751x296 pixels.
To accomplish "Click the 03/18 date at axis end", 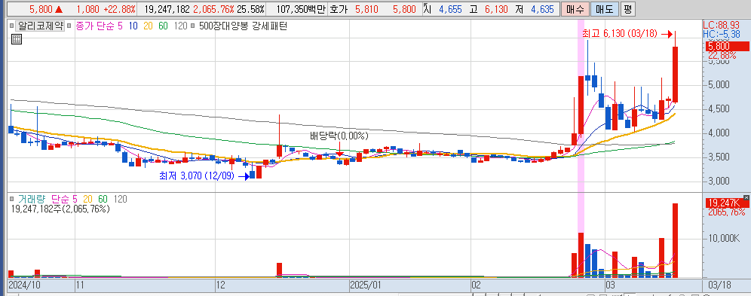I will [x=719, y=285].
